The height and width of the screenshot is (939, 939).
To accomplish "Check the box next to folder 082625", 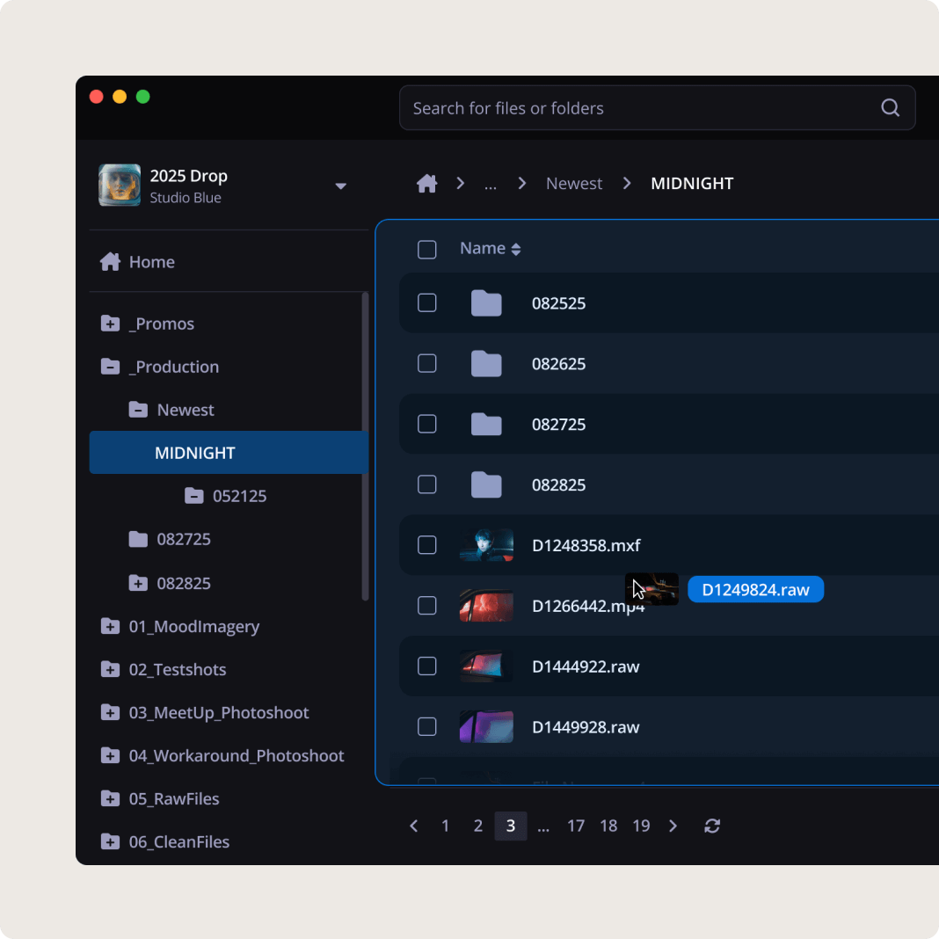I will point(426,363).
